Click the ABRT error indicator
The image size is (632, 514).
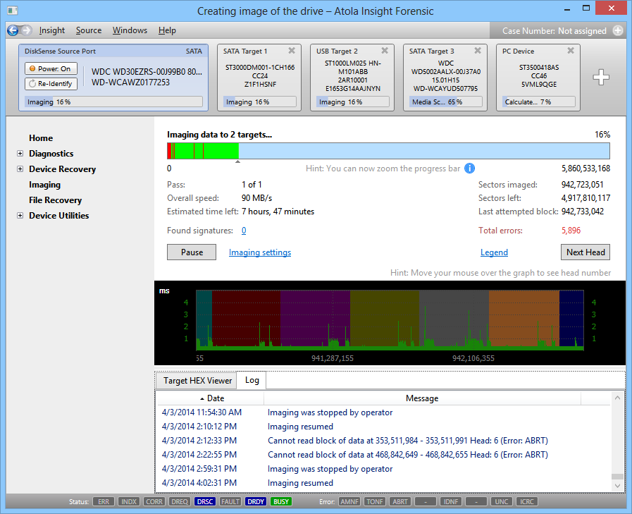[399, 501]
